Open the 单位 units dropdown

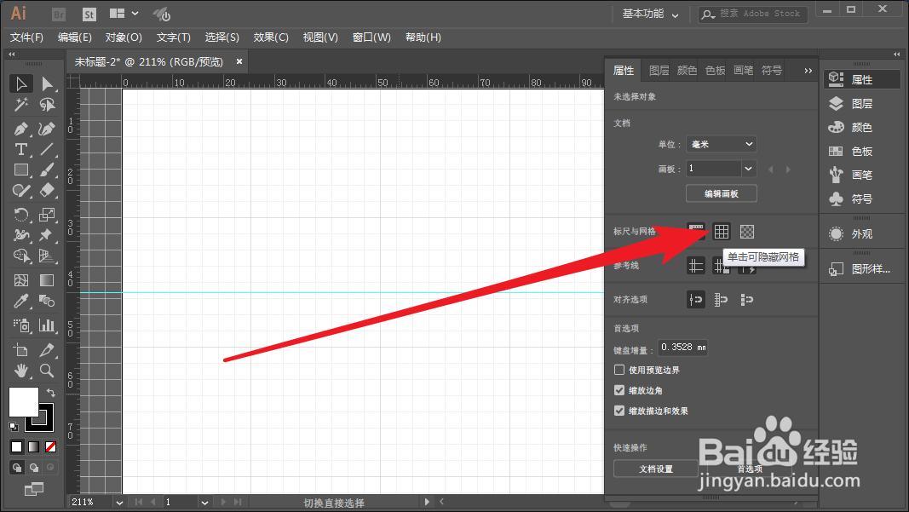point(722,144)
